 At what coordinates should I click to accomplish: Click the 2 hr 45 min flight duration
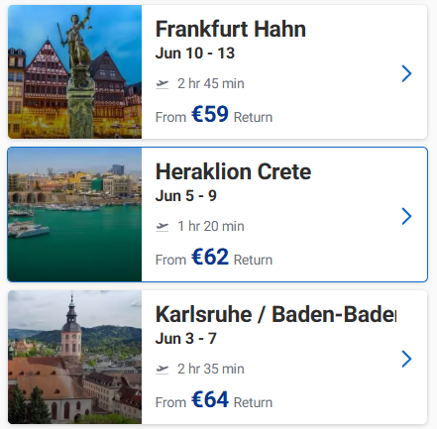coord(211,83)
